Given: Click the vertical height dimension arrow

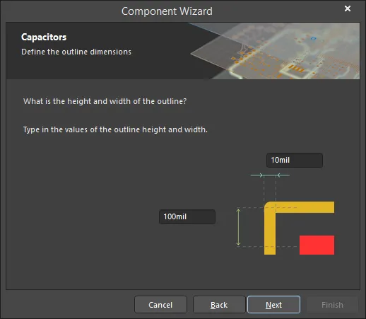Looking at the screenshot, I should click(238, 227).
